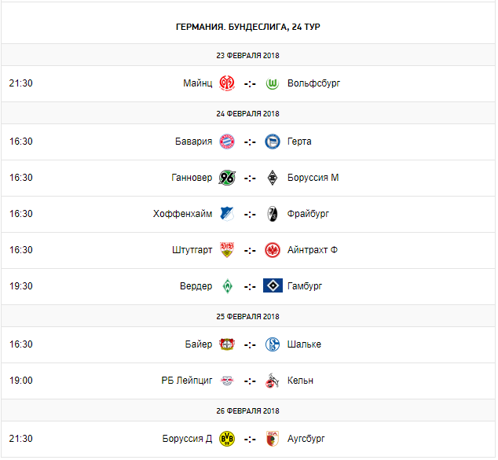Click the Schalke club logo
The width and height of the screenshot is (498, 460).
click(273, 344)
